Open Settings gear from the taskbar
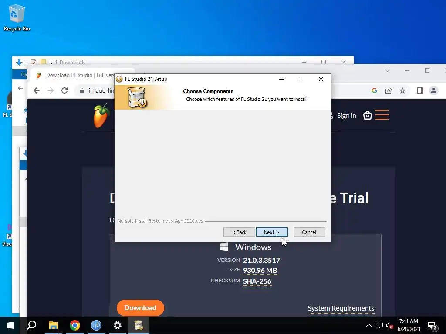The width and height of the screenshot is (446, 334). point(118,325)
